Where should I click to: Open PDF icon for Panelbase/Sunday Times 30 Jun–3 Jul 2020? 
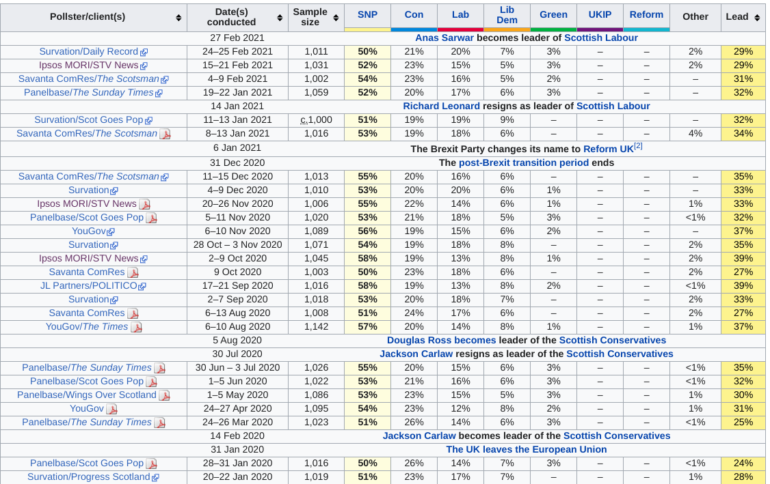[159, 368]
